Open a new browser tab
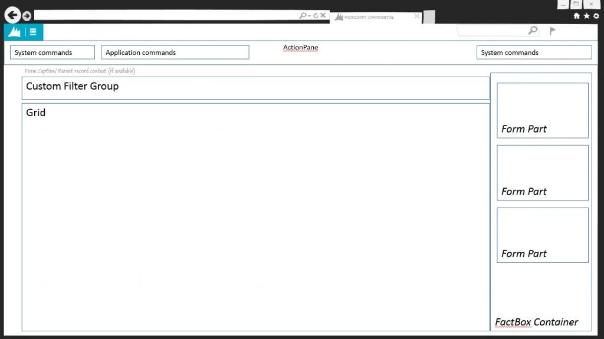Viewport: 604px width, 339px height. [429, 17]
